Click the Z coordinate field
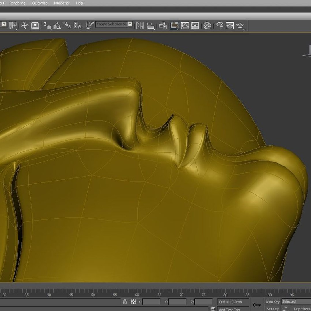The width and height of the screenshot is (311, 311). (x=203, y=302)
